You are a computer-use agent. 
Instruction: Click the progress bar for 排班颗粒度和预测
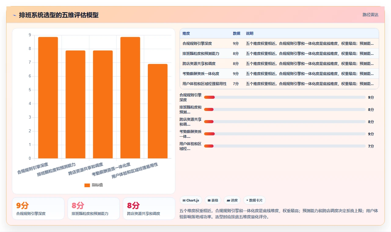pos(285,109)
